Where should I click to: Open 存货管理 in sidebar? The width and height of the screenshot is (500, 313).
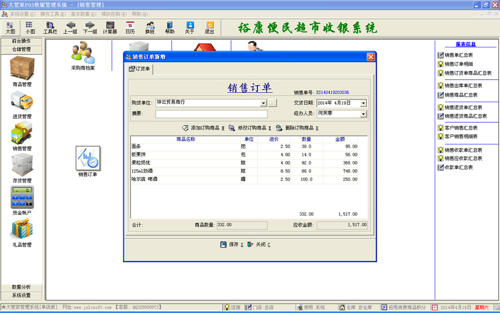22,168
